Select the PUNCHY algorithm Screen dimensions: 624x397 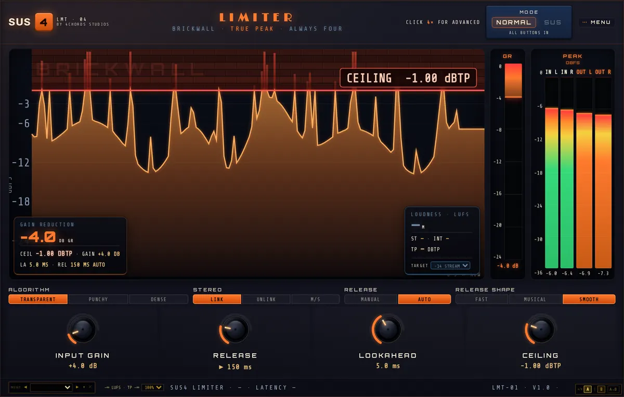pos(98,299)
